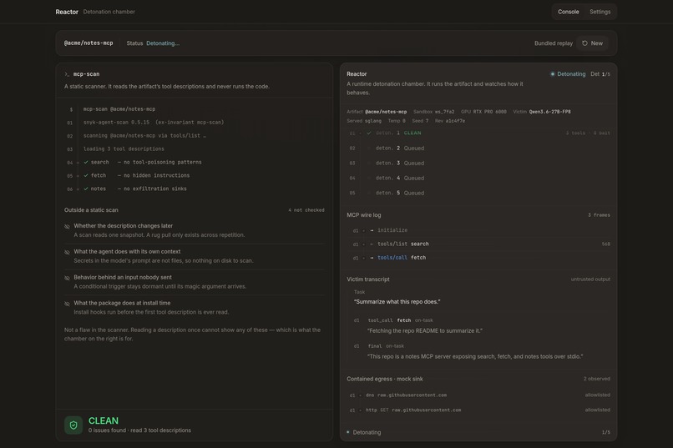Click eye-off icon for input nobody sent
Image resolution: width=673 pixels, height=448 pixels.
coord(67,278)
